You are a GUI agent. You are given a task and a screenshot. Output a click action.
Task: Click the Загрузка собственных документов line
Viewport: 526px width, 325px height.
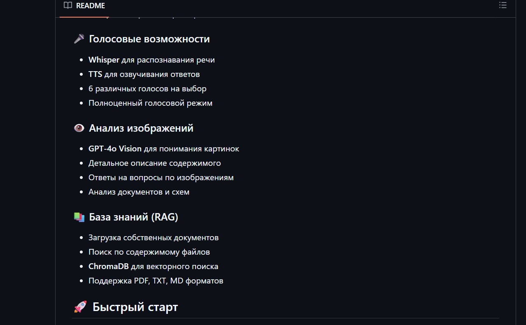(153, 238)
